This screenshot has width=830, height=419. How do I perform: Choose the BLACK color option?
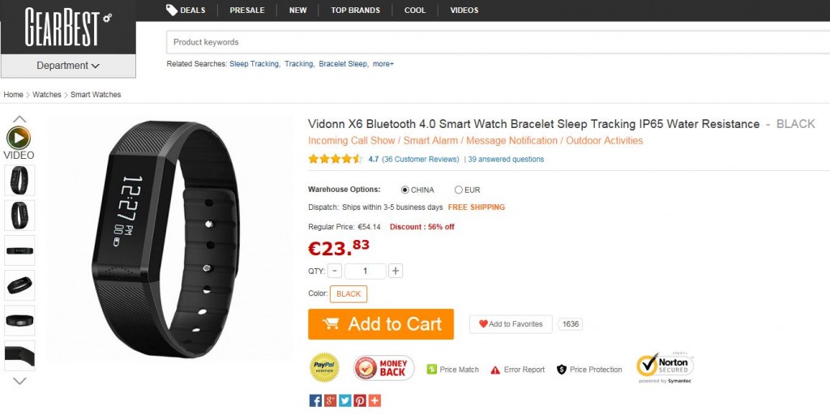click(x=349, y=293)
